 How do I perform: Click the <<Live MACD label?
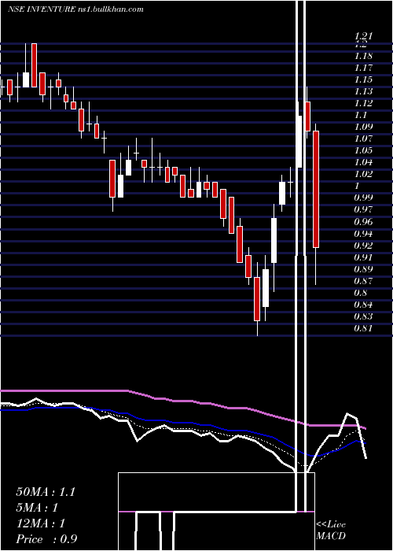tap(331, 530)
